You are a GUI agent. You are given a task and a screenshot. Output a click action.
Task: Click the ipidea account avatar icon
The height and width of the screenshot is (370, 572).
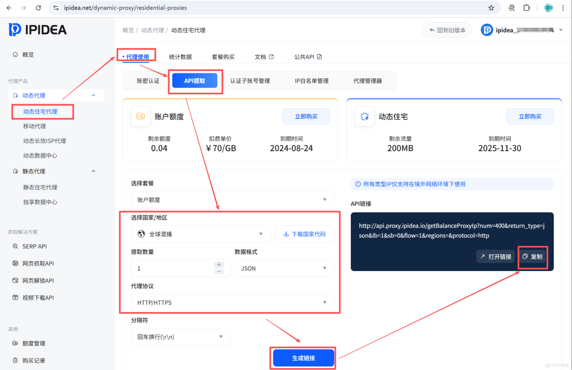(486, 29)
